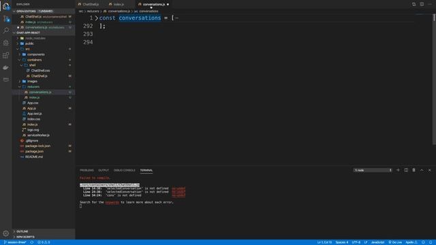Screen dimensions: 436x245
Task: Kill terminal with trash icon
Action: (414, 170)
